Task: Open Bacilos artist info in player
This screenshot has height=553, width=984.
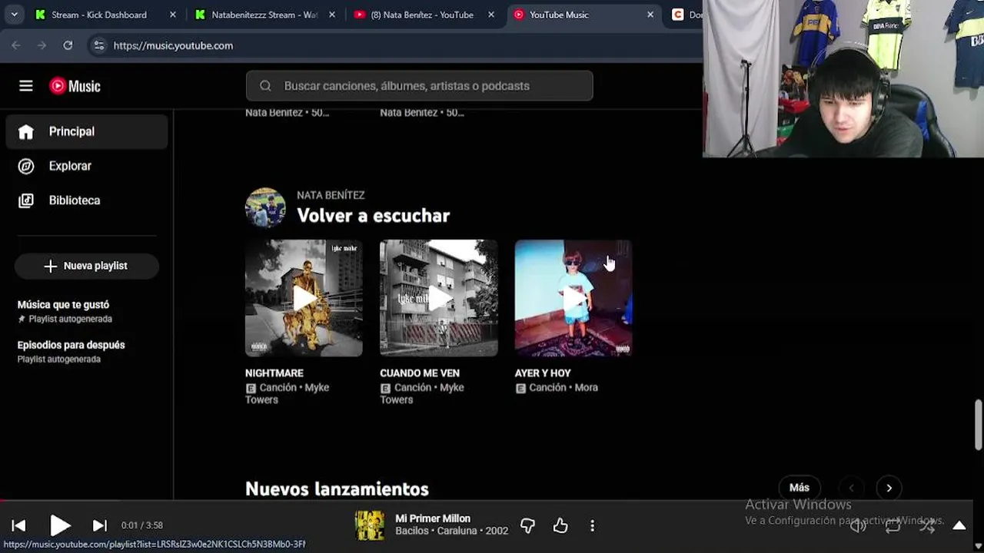Action: click(412, 531)
